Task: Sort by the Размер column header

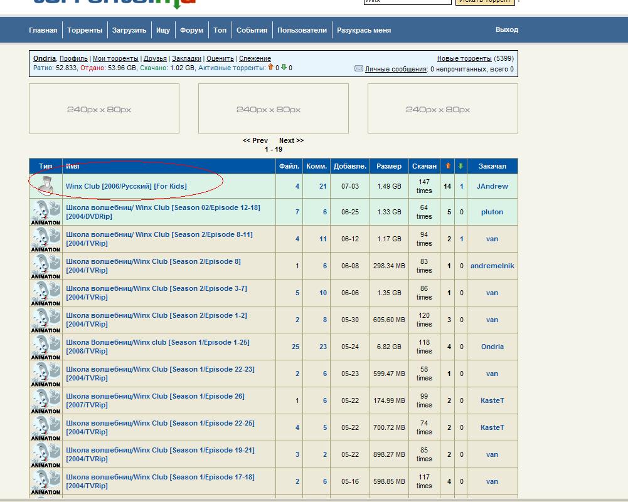Action: (389, 166)
